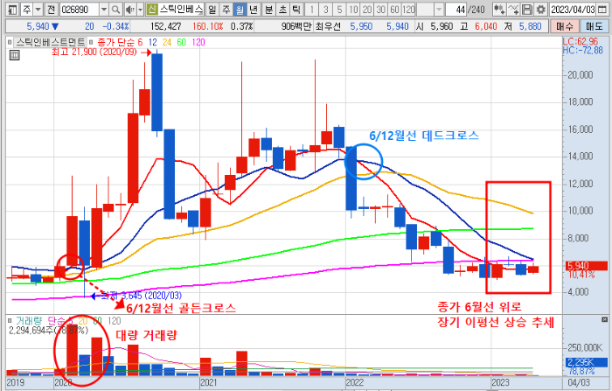Select the 월 monthly chart period
This screenshot has height=391, width=612.
240,10
